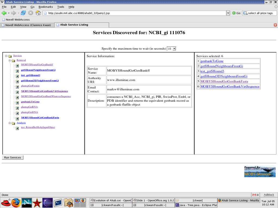Collapse the Retrieval tree branch
Screen dimensions: 278x208
tap(10, 60)
